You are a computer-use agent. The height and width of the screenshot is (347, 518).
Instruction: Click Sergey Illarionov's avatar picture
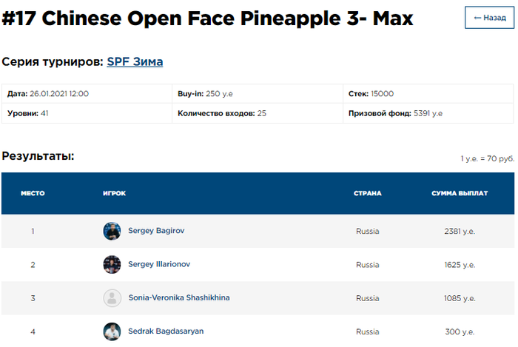[112, 264]
